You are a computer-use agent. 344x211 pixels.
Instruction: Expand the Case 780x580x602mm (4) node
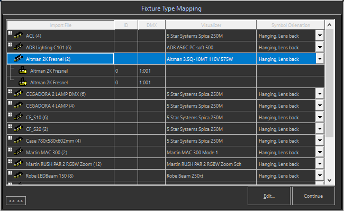coord(10,138)
